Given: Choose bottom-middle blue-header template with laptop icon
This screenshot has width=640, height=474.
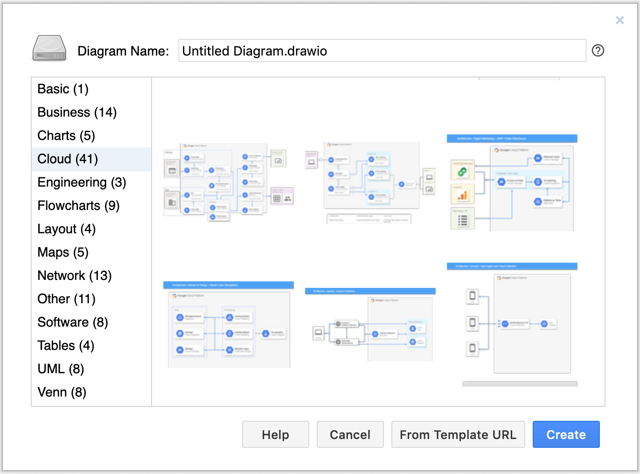Looking at the screenshot, I should [370, 325].
